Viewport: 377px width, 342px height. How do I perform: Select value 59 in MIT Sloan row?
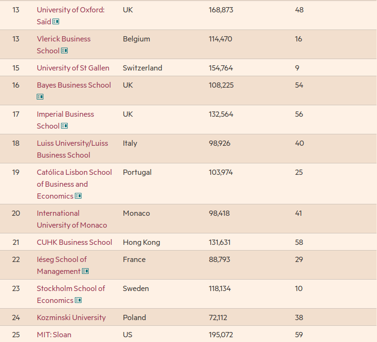(299, 335)
